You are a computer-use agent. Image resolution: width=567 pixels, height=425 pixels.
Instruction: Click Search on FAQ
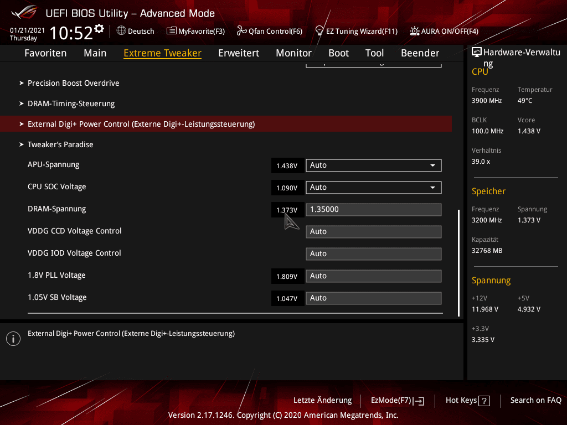click(x=535, y=401)
